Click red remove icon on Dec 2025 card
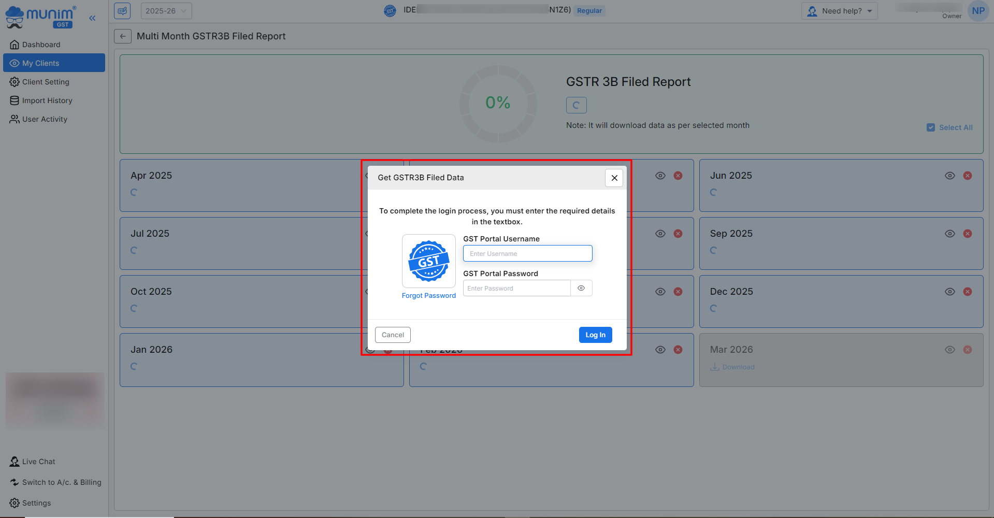The image size is (994, 518). [x=967, y=292]
